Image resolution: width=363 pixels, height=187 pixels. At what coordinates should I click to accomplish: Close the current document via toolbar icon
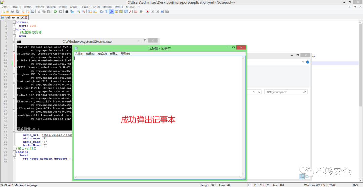(23, 11)
